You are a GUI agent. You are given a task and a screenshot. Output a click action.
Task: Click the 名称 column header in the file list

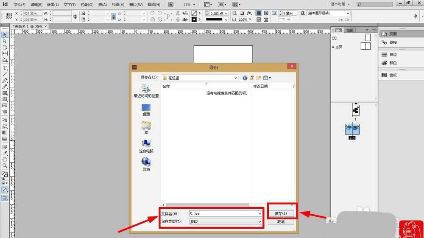206,86
